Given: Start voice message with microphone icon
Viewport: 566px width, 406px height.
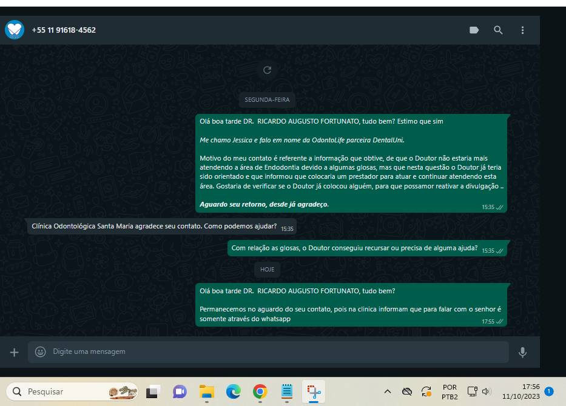Looking at the screenshot, I should pos(522,352).
